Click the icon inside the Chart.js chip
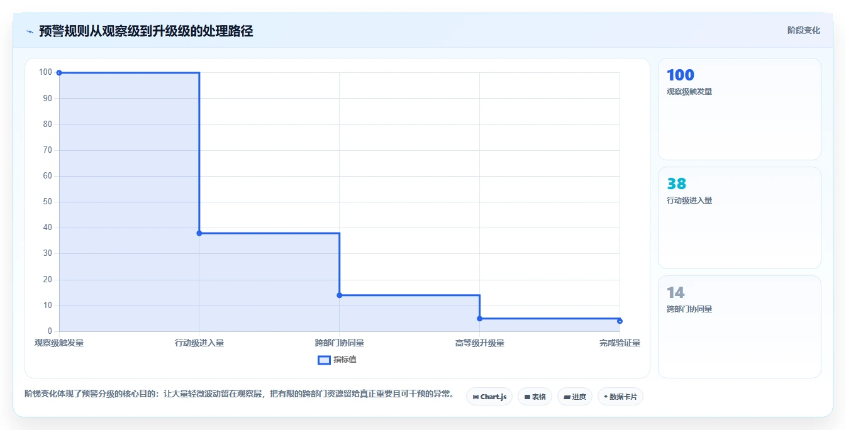This screenshot has height=430, width=846. point(476,397)
